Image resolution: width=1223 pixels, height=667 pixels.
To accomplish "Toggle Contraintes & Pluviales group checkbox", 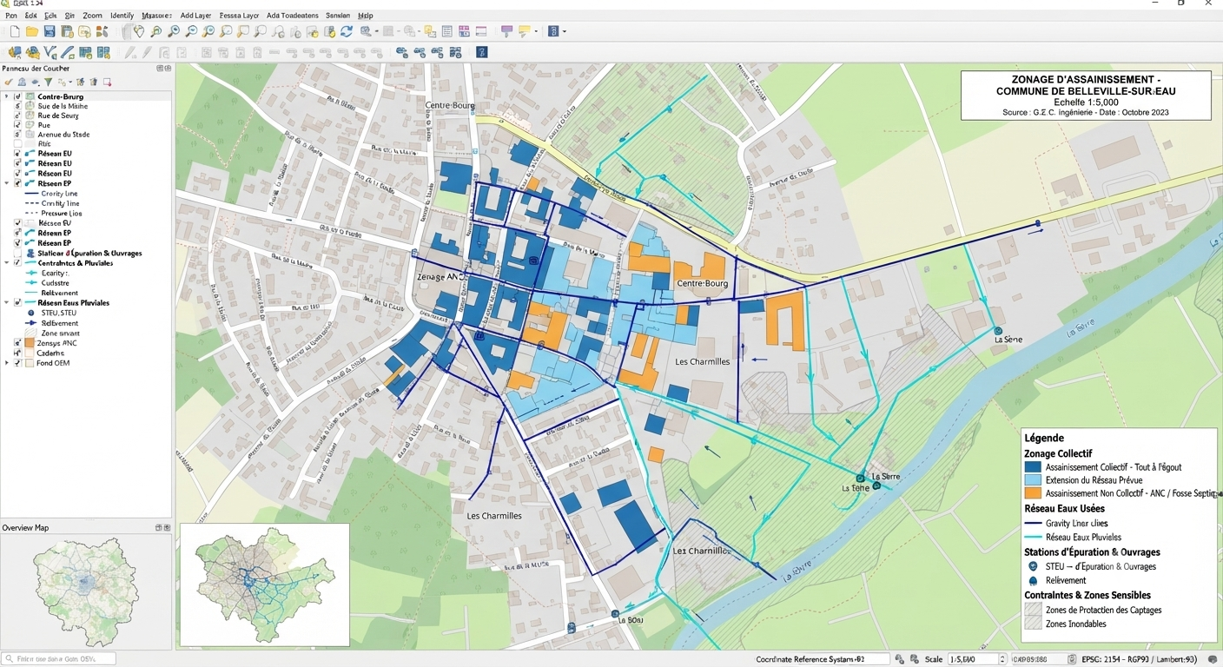I will pos(18,262).
